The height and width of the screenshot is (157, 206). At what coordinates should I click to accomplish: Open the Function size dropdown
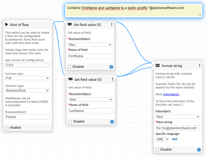pos(28,78)
